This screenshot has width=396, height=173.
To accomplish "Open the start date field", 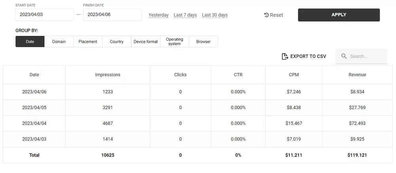I will pos(44,15).
